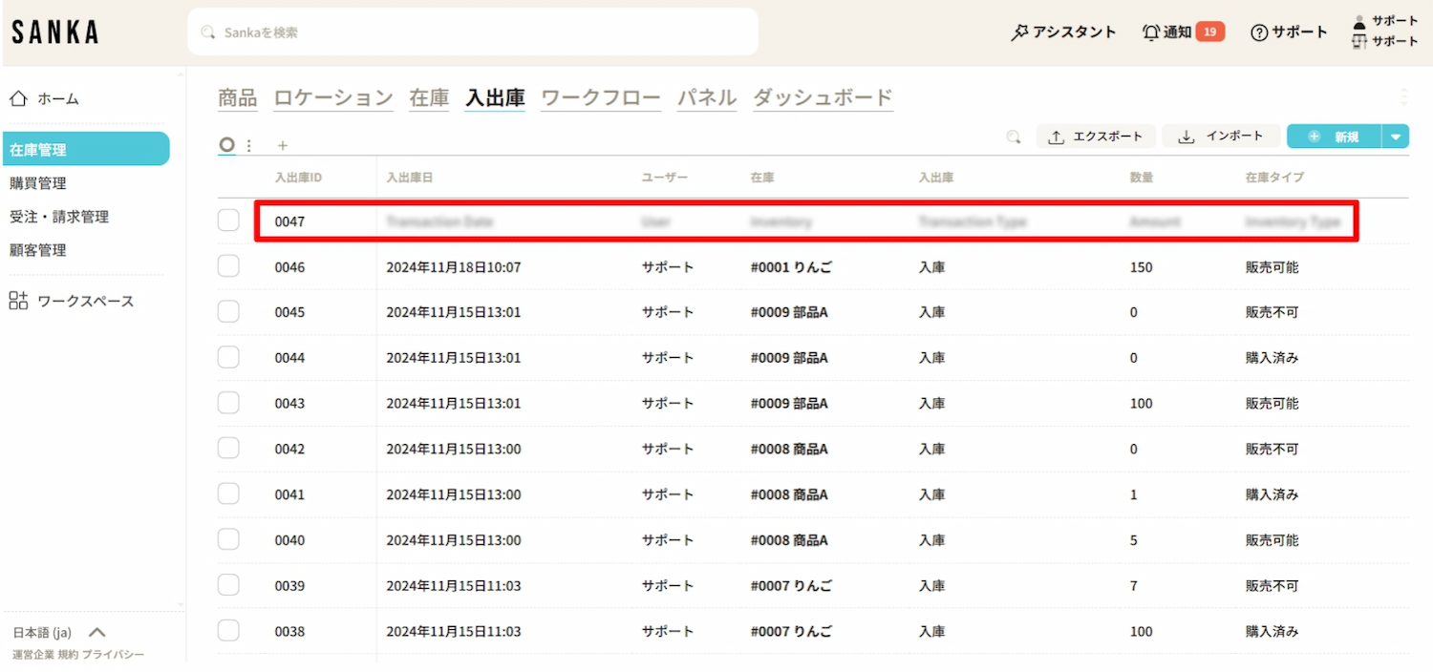
Task: Click the 通知 bell icon
Action: click(1151, 32)
